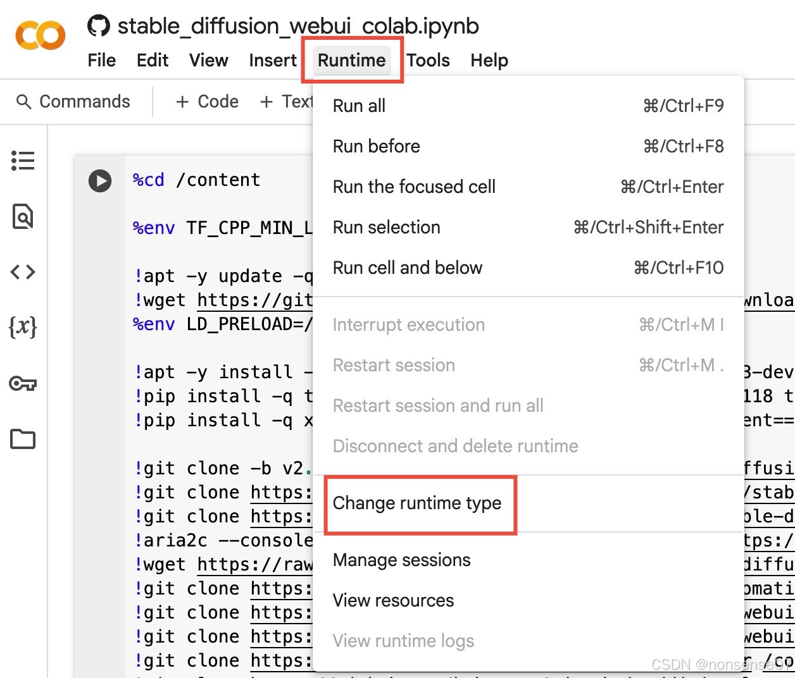795x678 pixels.
Task: Click the '!apt -y update' code line
Action: point(223,276)
